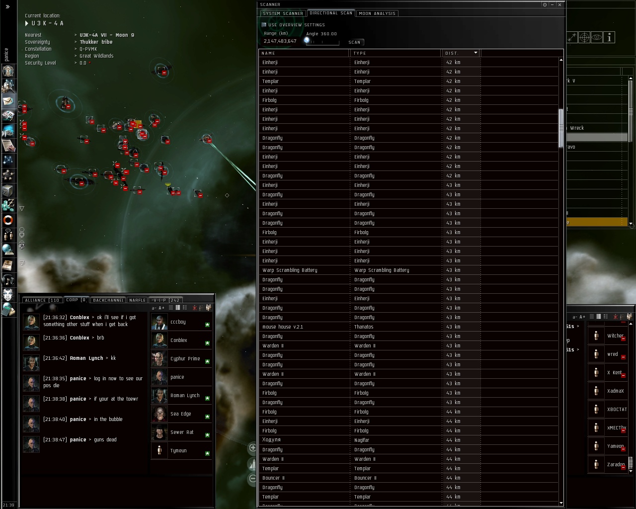Select XadmaX in right-side member list
This screenshot has width=636, height=509.
pyautogui.click(x=608, y=391)
